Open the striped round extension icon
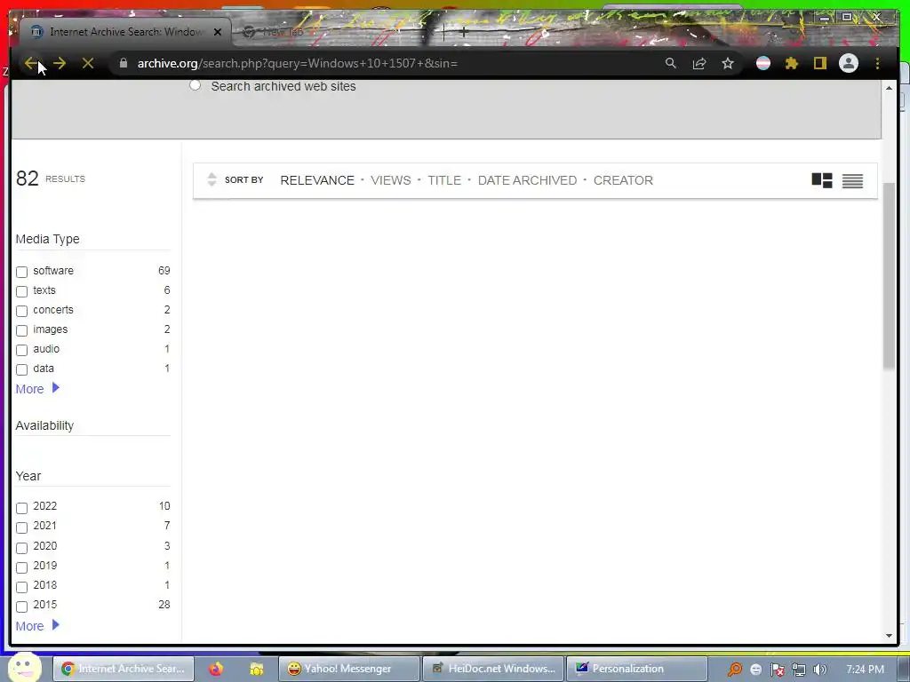This screenshot has height=682, width=910. 763,63
